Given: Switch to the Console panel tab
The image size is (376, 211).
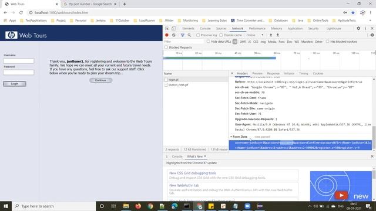Looking at the screenshot, I should point(205,29).
